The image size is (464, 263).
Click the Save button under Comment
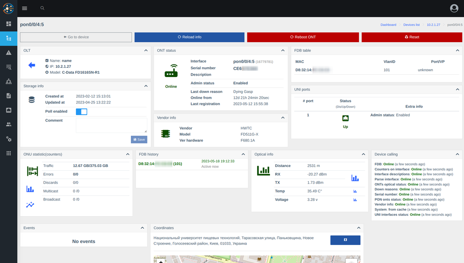click(x=139, y=139)
